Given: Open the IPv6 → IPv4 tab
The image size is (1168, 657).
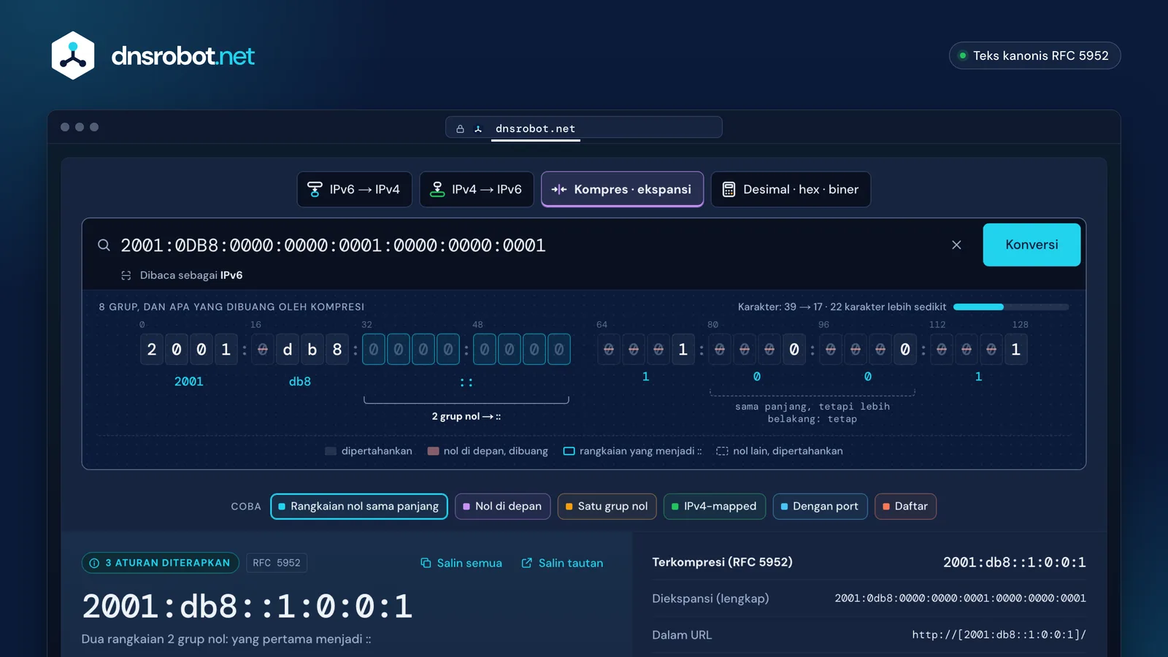Looking at the screenshot, I should 354,189.
